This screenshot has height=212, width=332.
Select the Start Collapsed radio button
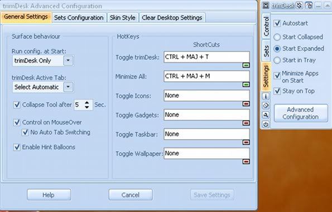point(277,37)
